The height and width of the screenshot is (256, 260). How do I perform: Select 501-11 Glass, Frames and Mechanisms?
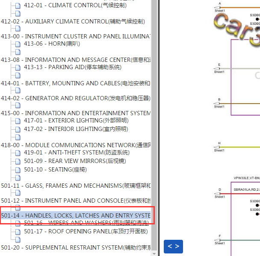tap(75, 186)
